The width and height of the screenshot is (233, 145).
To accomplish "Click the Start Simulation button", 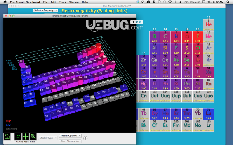I will [70, 141].
